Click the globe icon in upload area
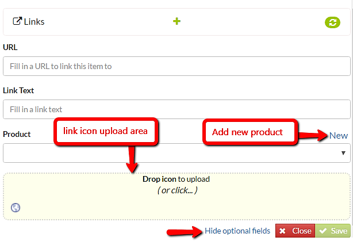 click(16, 208)
